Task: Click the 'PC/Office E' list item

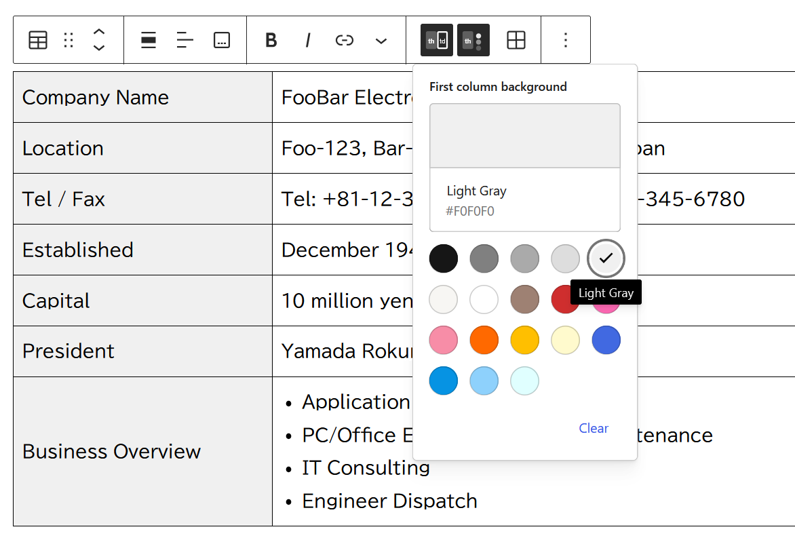Action: [x=357, y=435]
